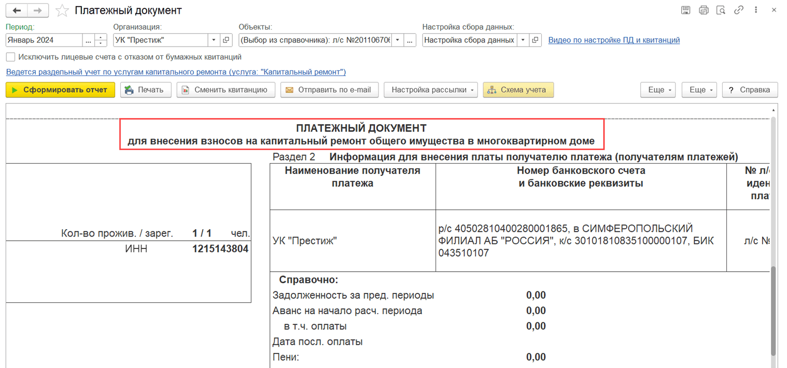This screenshot has height=368, width=787.
Task: Open the Видео по настройке ПД link
Action: [x=614, y=40]
